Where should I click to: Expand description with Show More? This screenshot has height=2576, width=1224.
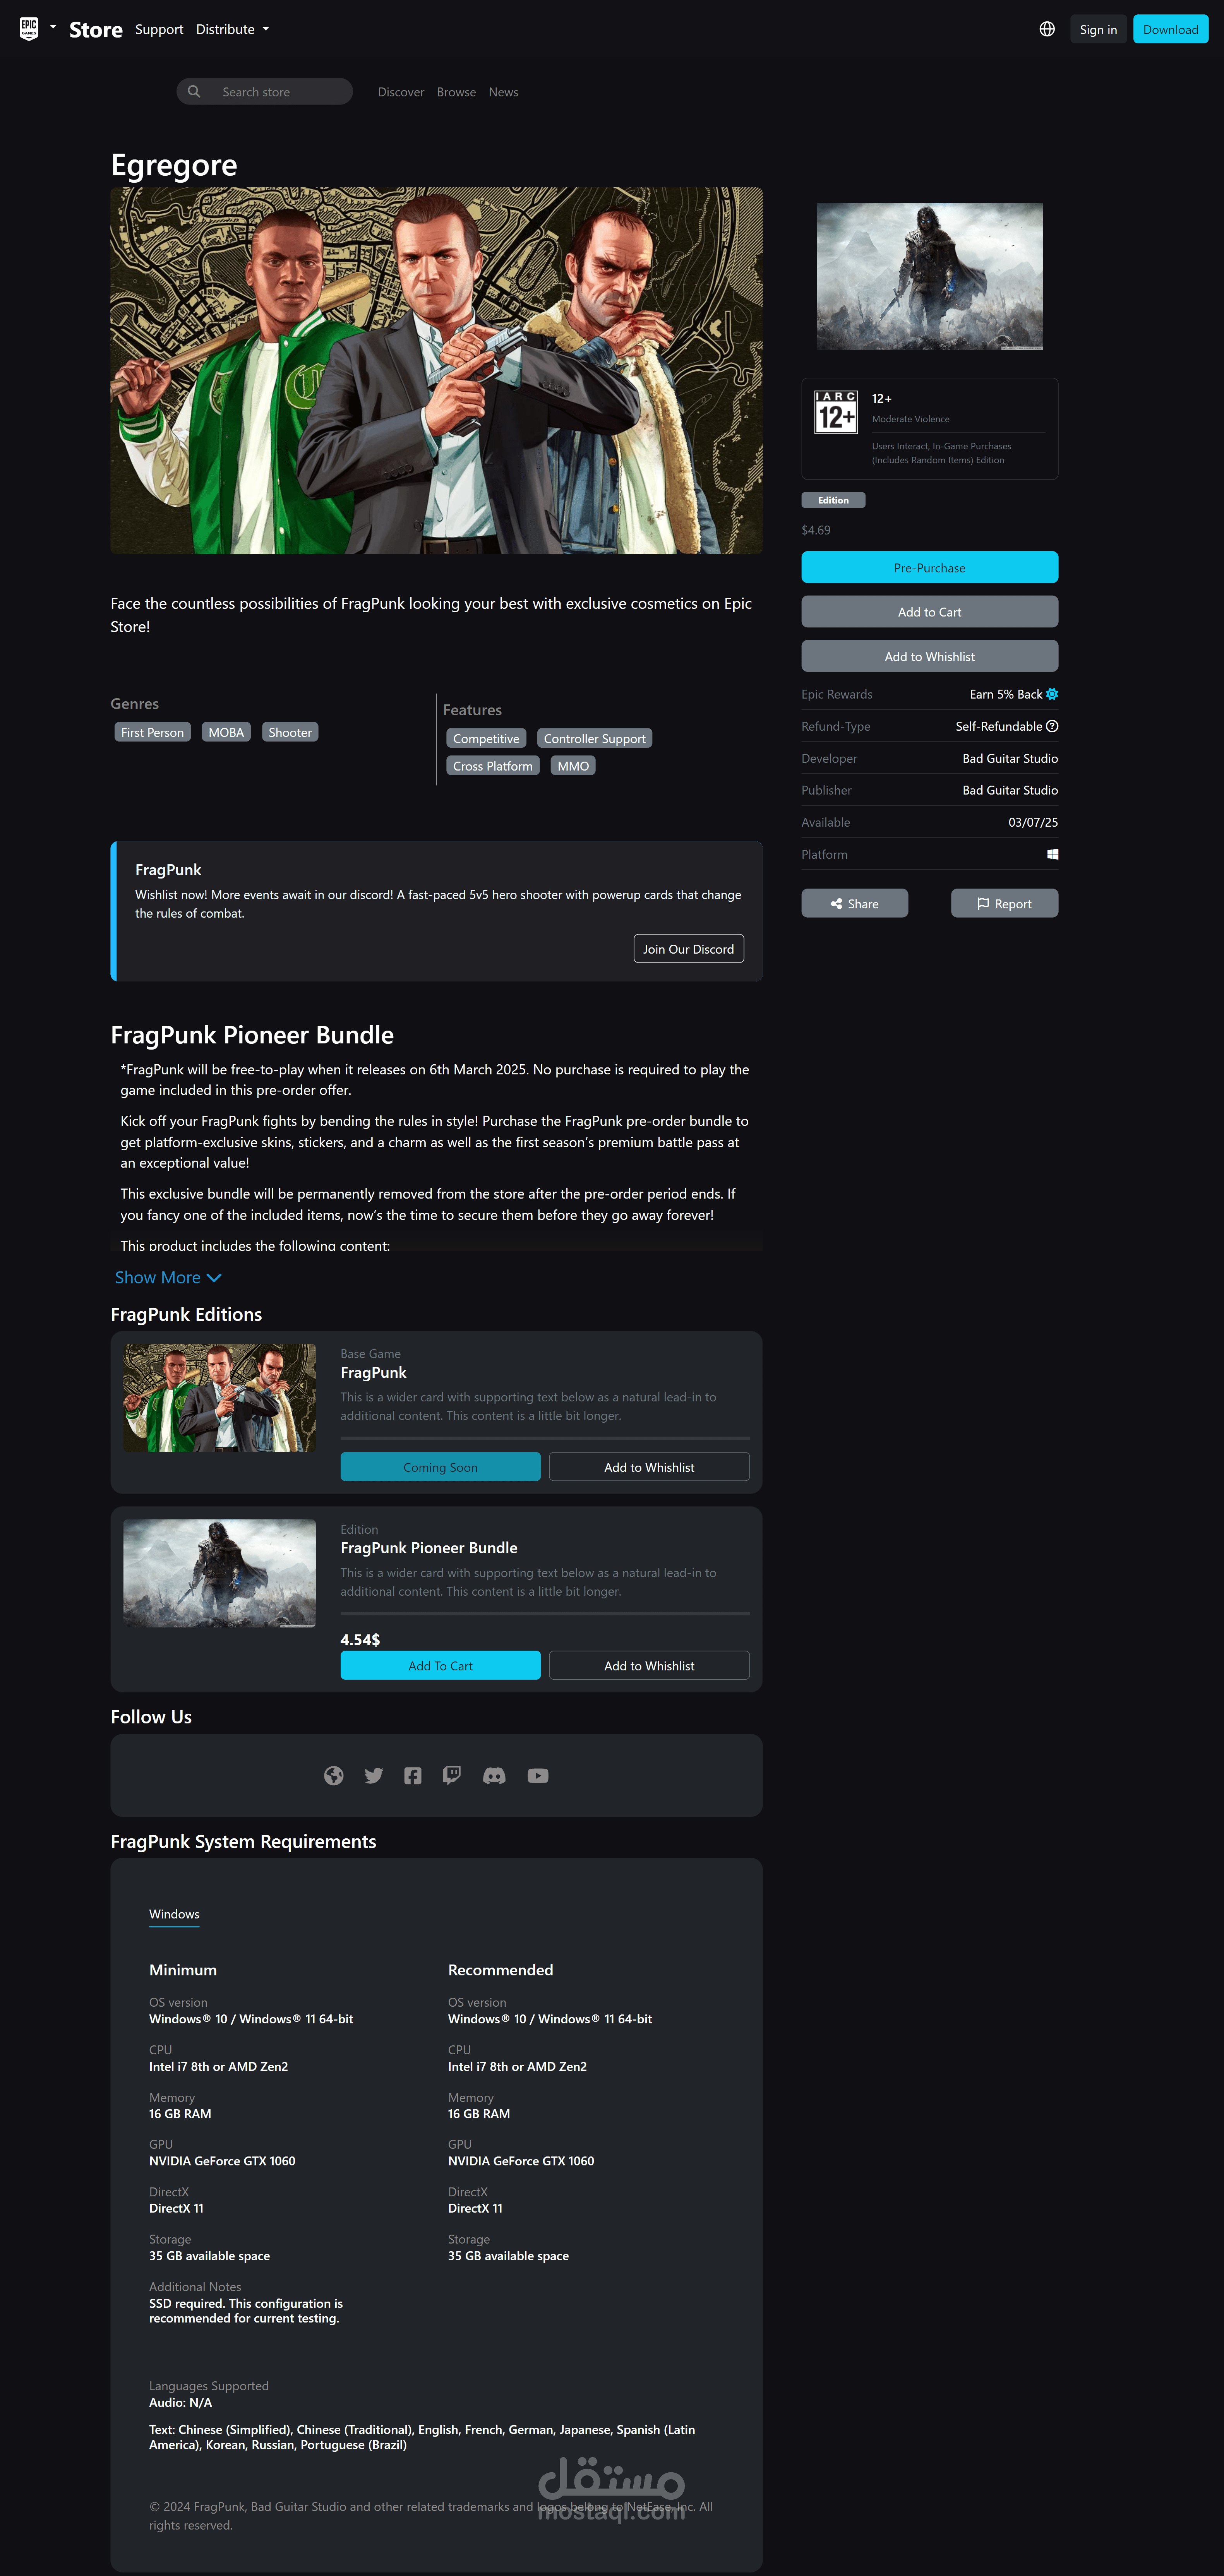pyautogui.click(x=168, y=1277)
